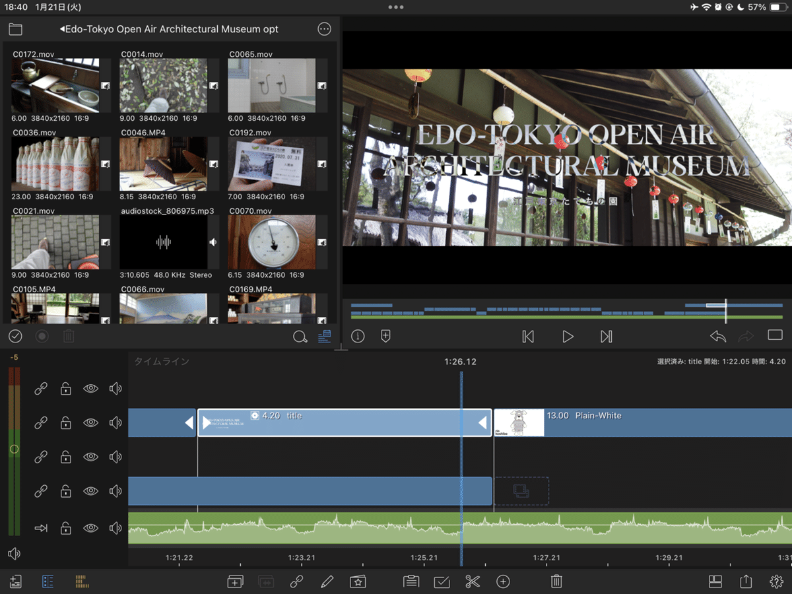This screenshot has height=594, width=792.
Task: Open the pencil edit tool
Action: pyautogui.click(x=327, y=581)
